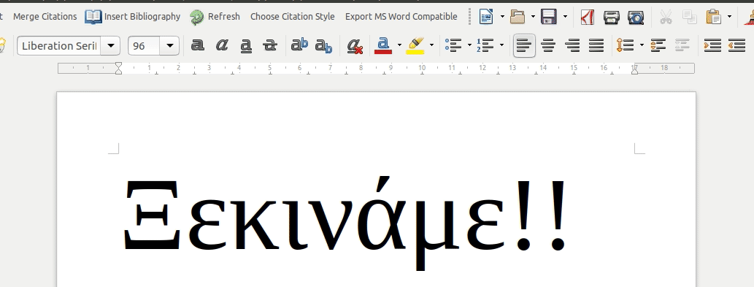Decrease paragraph indent
Image resolution: width=754 pixels, height=287 pixels.
tap(736, 46)
